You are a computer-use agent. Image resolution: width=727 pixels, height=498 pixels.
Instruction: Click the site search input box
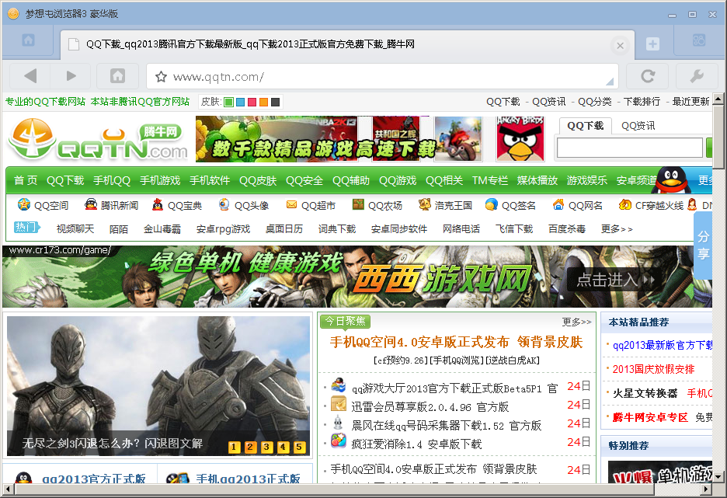click(x=630, y=148)
